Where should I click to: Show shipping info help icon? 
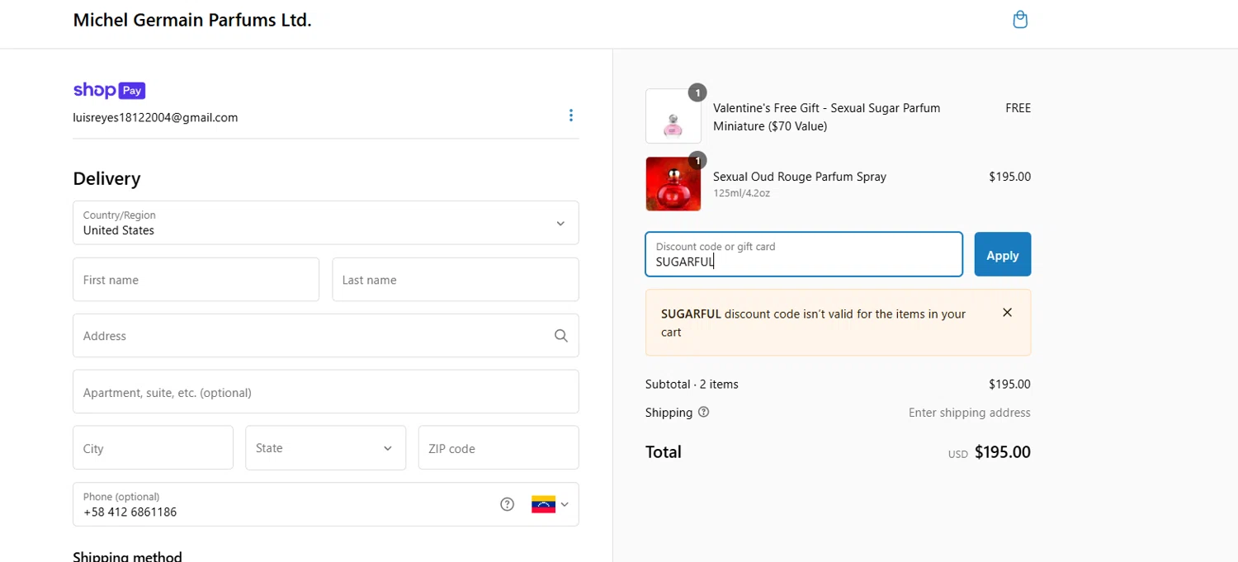[703, 413]
